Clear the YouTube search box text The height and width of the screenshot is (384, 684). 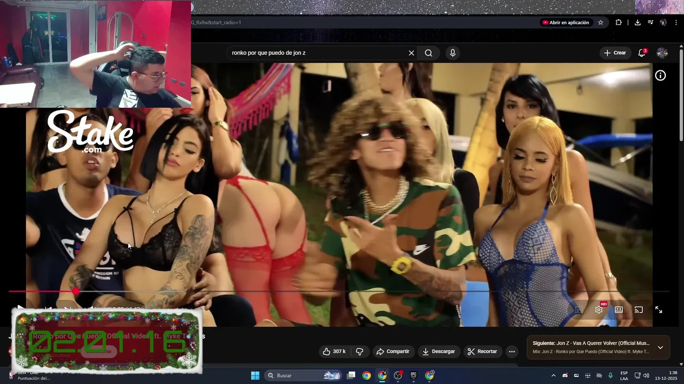click(x=411, y=53)
